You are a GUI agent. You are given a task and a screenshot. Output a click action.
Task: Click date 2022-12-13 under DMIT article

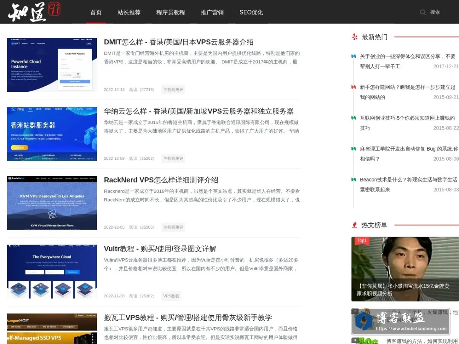pyautogui.click(x=114, y=89)
